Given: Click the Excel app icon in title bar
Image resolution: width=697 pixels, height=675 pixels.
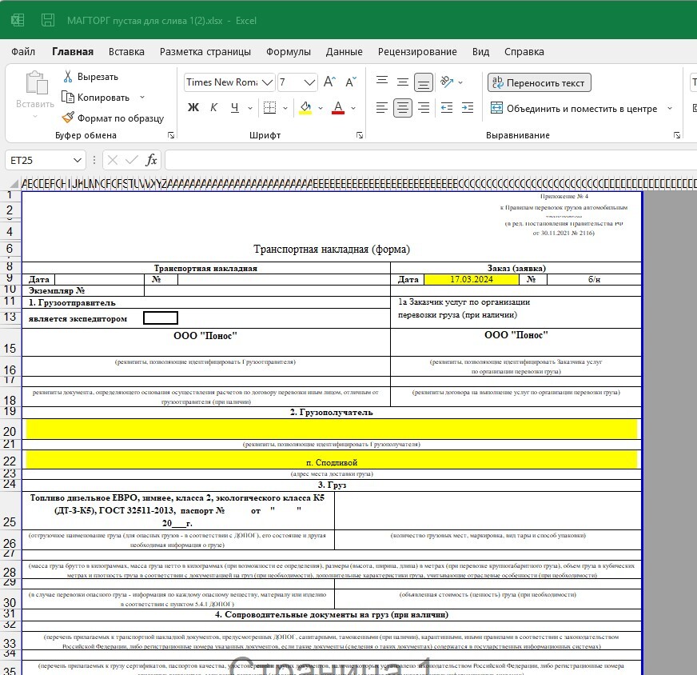Looking at the screenshot, I should coord(18,20).
